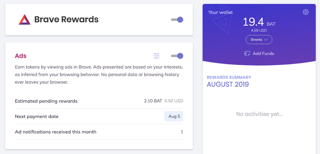The height and width of the screenshot is (154, 320).
Task: Click the August 2019 summary title
Action: pos(228,84)
